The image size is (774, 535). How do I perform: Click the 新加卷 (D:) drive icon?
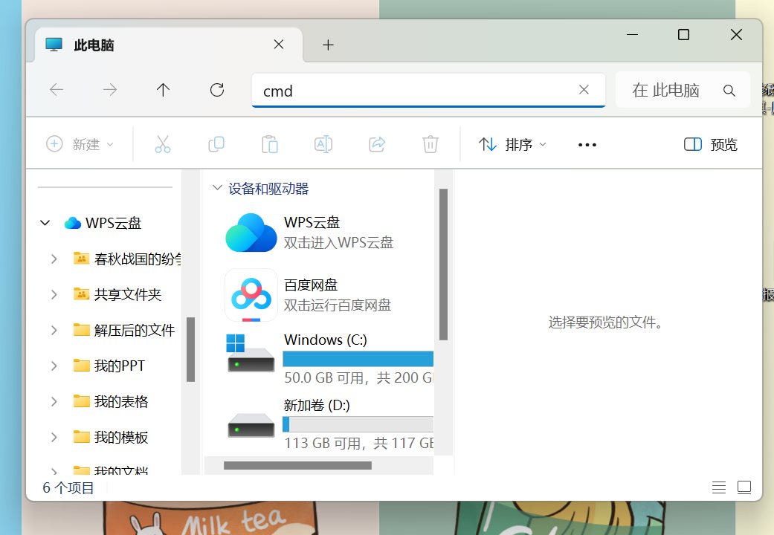251,425
